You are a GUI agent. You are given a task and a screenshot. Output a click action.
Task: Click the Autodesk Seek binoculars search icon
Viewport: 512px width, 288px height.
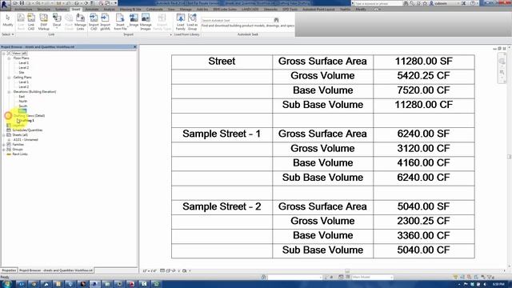coord(276,20)
